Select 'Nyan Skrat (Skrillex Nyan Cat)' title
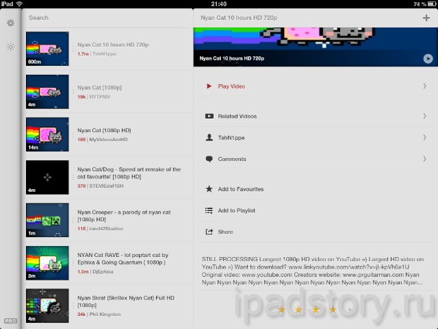 pyautogui.click(x=126, y=302)
